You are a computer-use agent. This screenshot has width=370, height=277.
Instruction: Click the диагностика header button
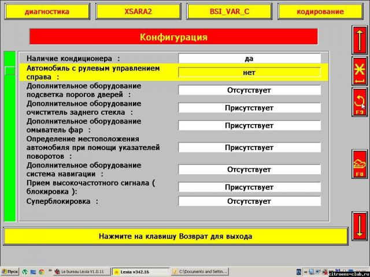[x=47, y=12]
